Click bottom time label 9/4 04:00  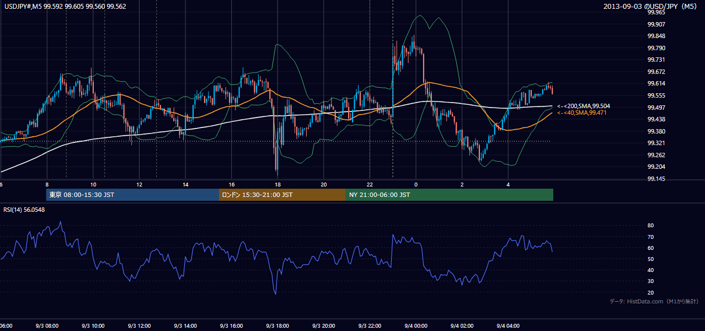508,326
